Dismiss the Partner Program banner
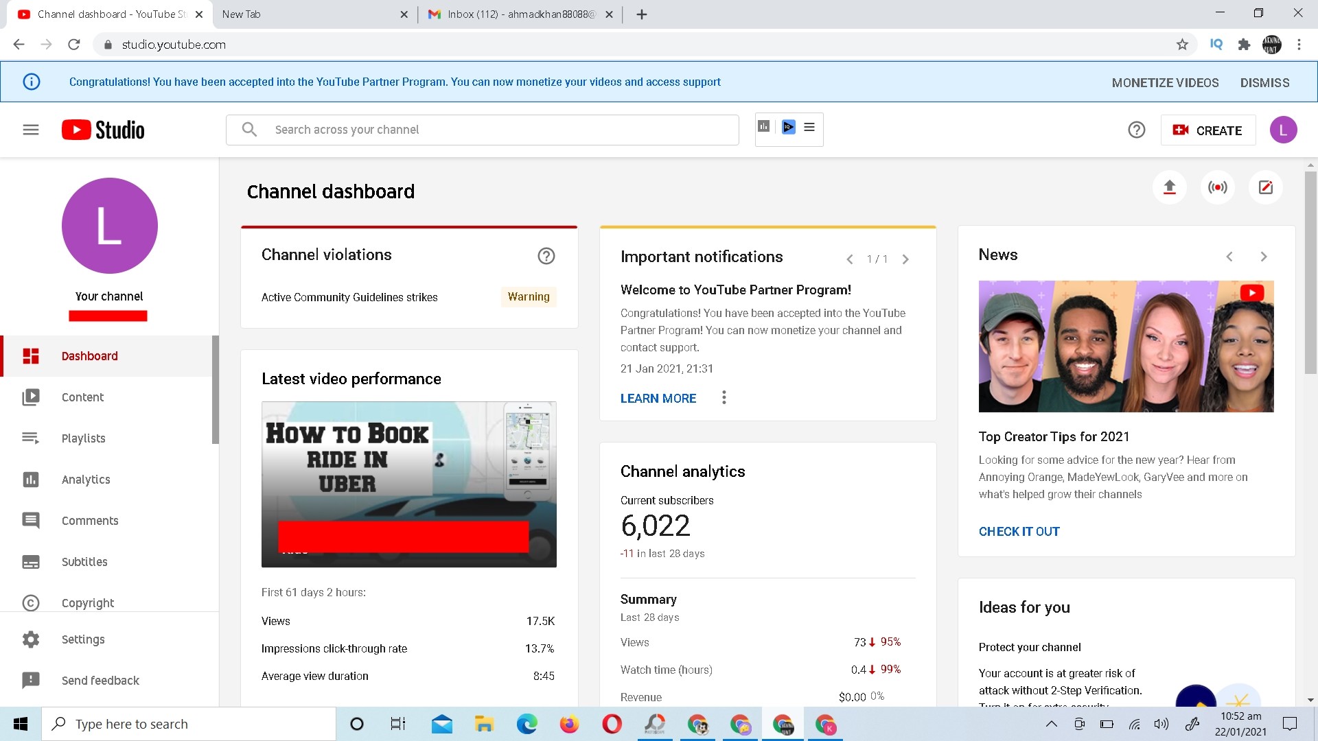The width and height of the screenshot is (1318, 741). click(x=1264, y=82)
